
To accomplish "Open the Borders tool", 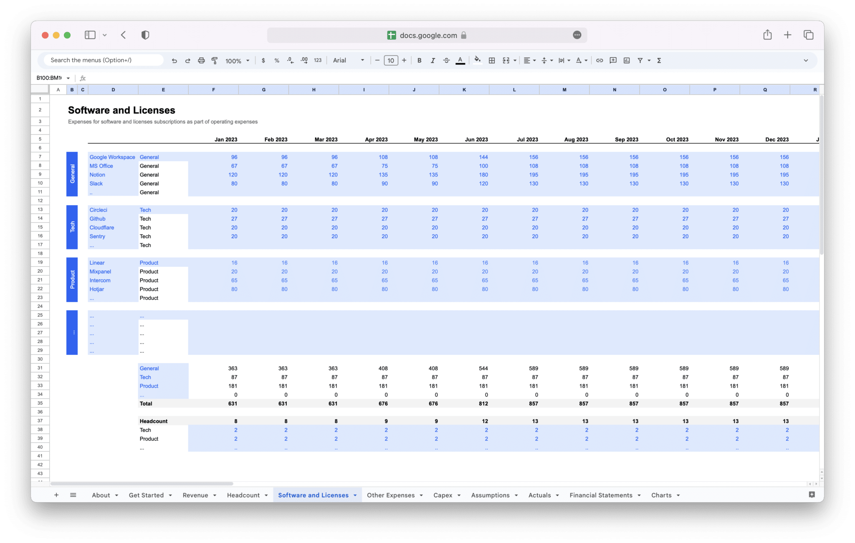I will 492,60.
